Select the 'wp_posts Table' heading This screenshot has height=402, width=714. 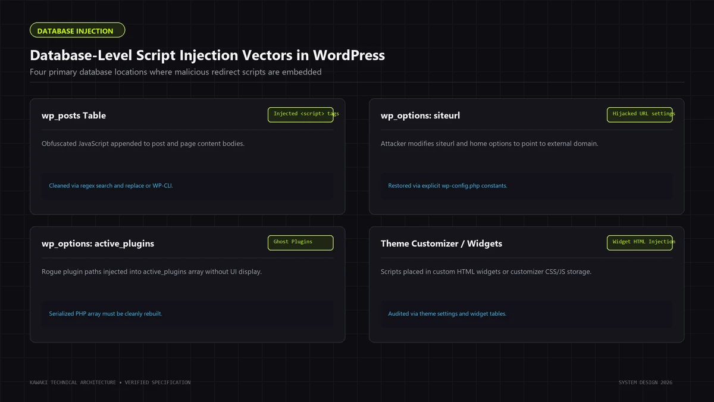point(74,116)
